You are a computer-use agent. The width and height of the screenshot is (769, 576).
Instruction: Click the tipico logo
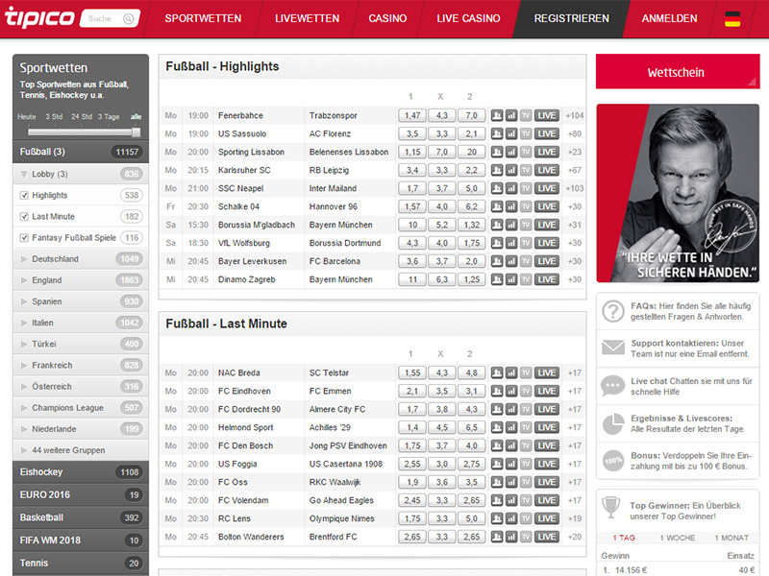pyautogui.click(x=39, y=17)
